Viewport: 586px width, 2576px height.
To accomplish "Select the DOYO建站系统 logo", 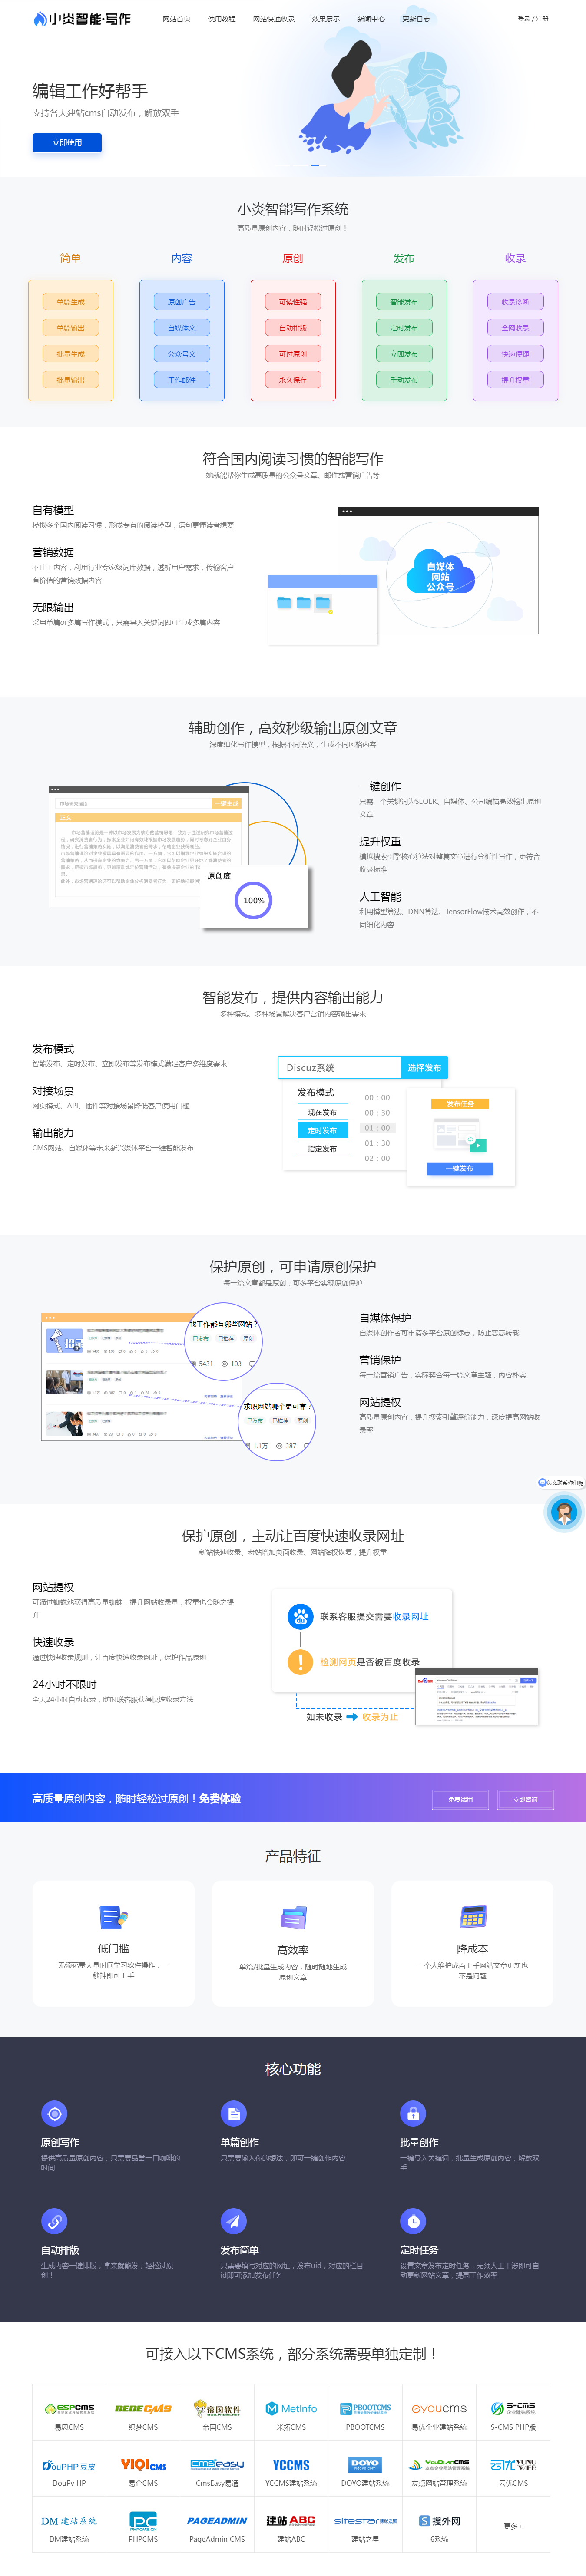I will click(x=365, y=2465).
